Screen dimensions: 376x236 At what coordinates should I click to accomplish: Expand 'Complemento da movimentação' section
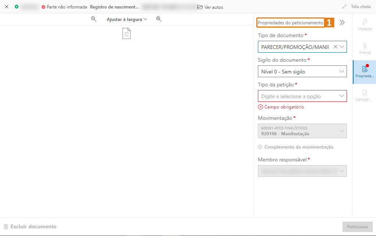pyautogui.click(x=296, y=147)
